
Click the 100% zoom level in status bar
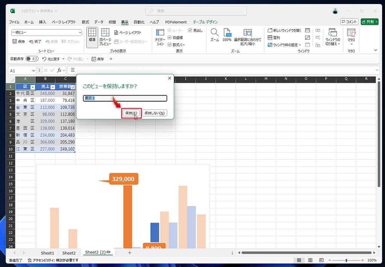pyautogui.click(x=372, y=260)
